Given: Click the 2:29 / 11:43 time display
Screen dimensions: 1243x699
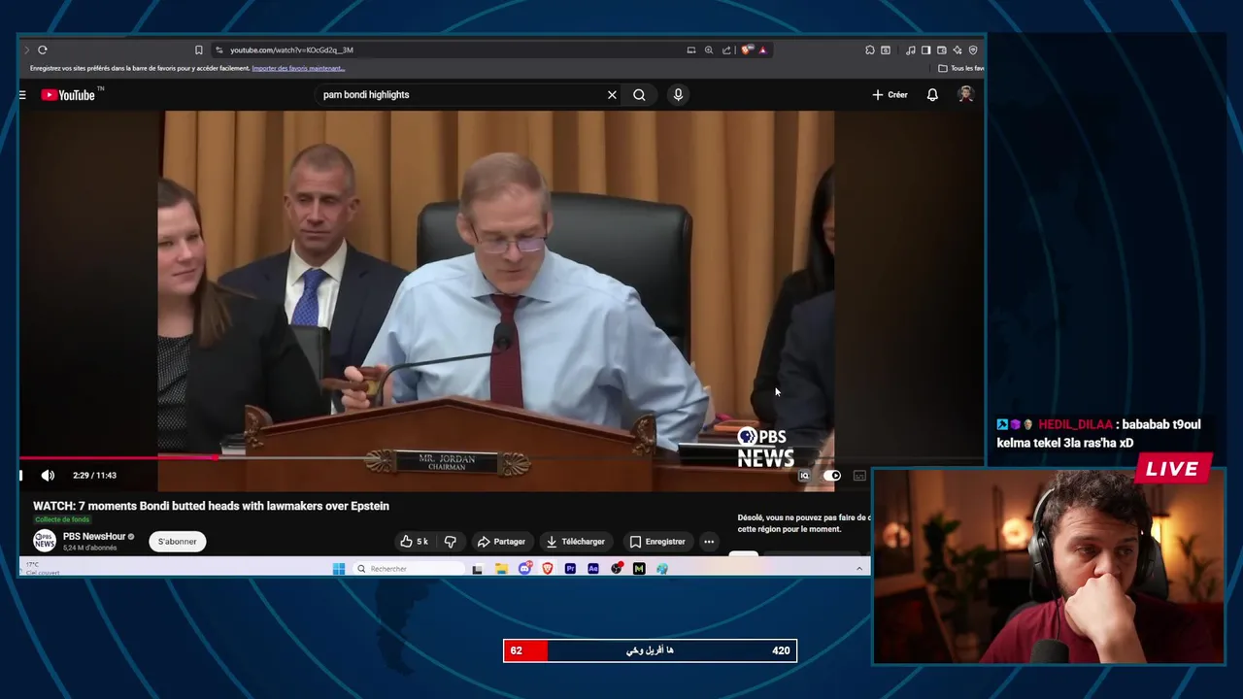Looking at the screenshot, I should coord(94,476).
